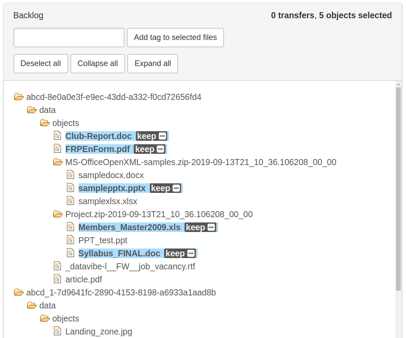
Task: Collapse the data folder under first bucket
Action: pos(32,109)
